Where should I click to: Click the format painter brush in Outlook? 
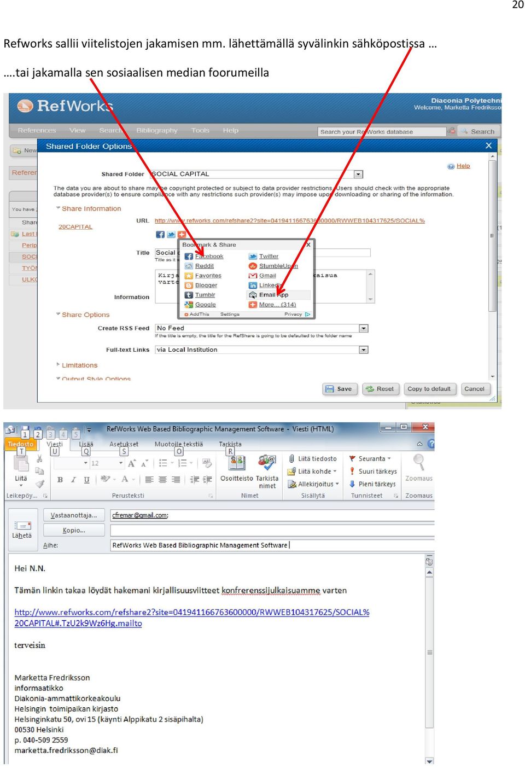click(x=39, y=484)
